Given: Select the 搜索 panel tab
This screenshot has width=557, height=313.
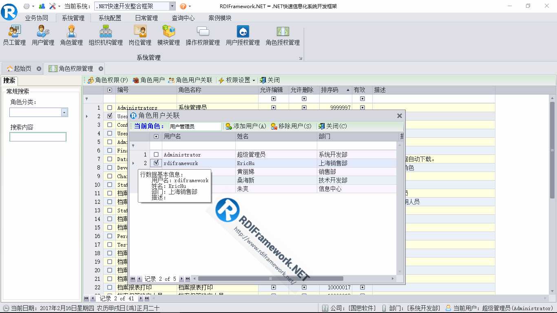Looking at the screenshot, I should tap(9, 80).
